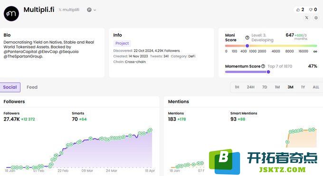Switch to the Feed tab

pyautogui.click(x=32, y=87)
